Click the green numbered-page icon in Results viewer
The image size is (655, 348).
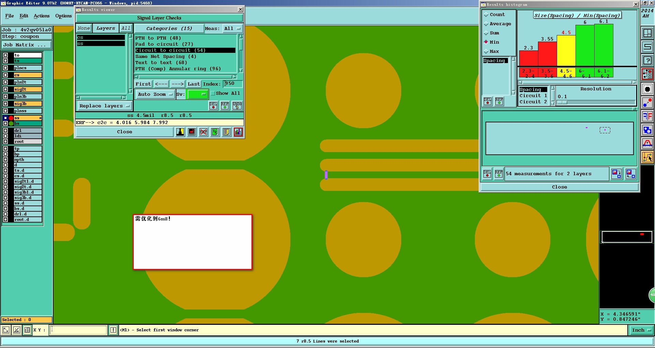click(x=215, y=132)
